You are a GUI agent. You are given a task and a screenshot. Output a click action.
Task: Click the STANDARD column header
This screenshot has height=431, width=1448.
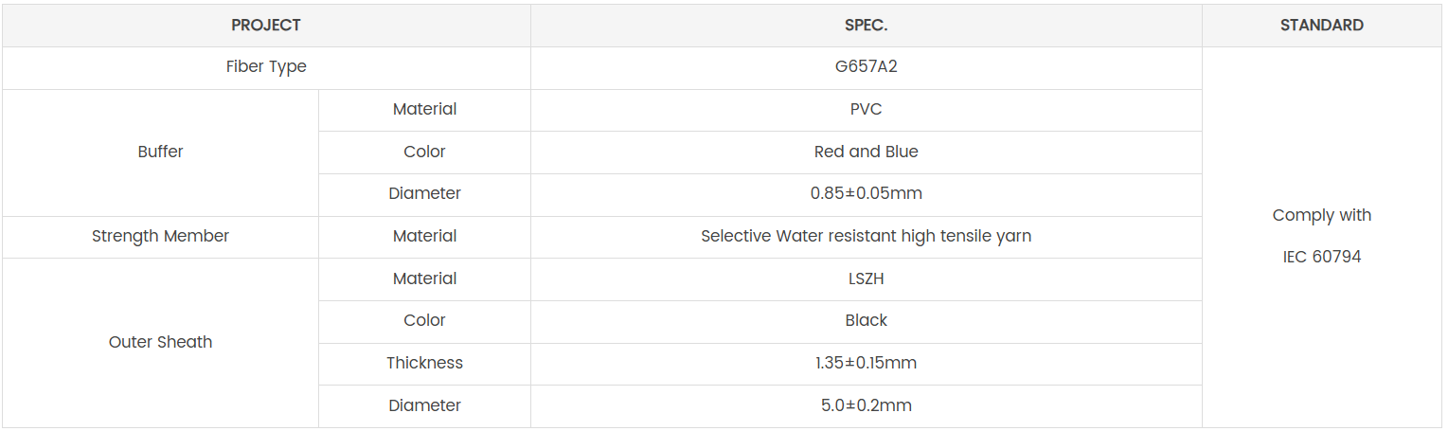[1321, 26]
